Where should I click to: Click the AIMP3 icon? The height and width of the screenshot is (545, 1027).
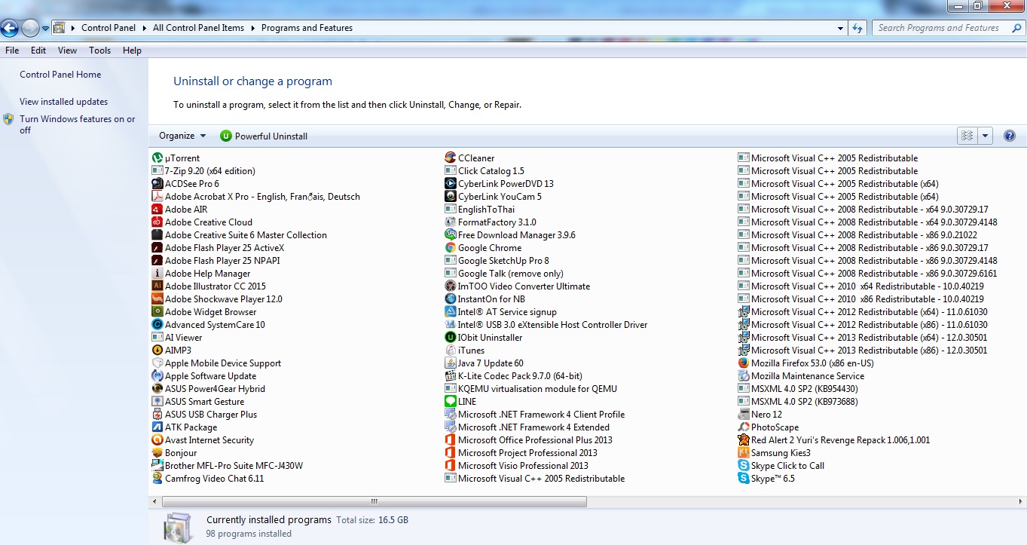(x=157, y=351)
